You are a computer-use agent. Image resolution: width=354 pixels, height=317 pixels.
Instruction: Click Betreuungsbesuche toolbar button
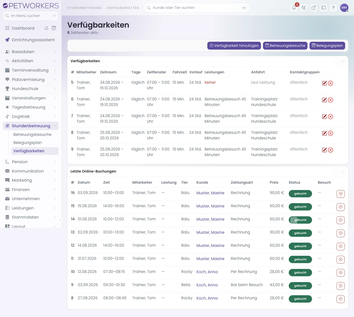[x=285, y=46]
